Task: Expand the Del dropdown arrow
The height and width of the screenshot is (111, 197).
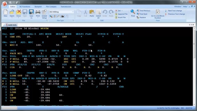Action: click(x=122, y=11)
